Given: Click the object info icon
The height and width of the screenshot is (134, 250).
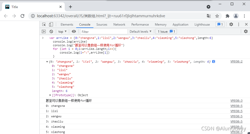Looking at the screenshot, I should pyautogui.click(x=213, y=62).
